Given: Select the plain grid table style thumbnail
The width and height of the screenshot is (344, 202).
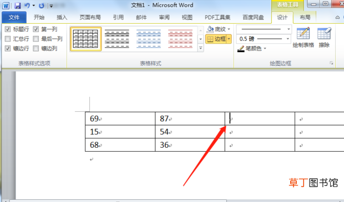Looking at the screenshot, I should tap(85, 39).
